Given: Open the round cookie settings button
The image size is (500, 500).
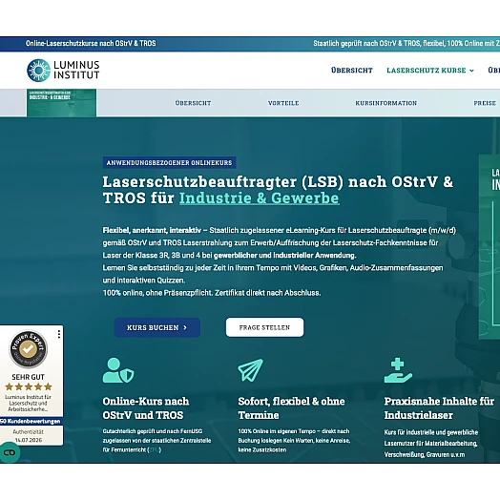Looking at the screenshot, I should click(10, 452).
